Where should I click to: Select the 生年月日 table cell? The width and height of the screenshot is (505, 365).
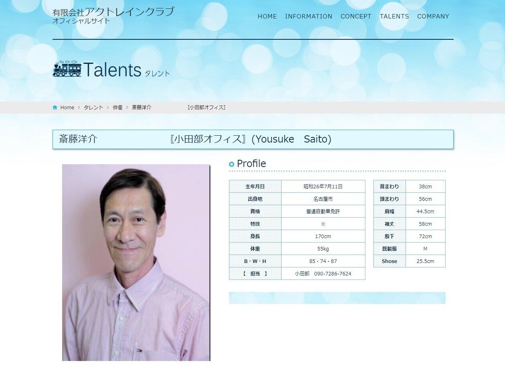[255, 186]
